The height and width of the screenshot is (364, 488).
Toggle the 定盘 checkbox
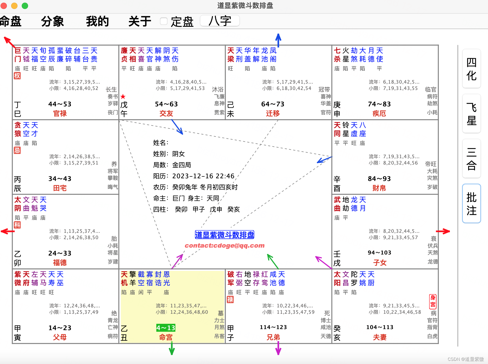coord(164,21)
